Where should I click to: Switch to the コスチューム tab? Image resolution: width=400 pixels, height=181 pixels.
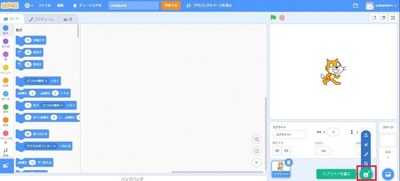[x=41, y=19]
